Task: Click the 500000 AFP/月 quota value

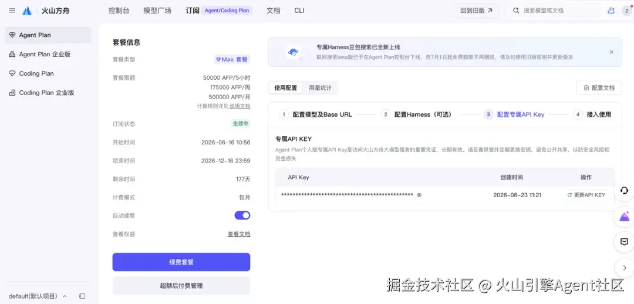Action: tap(230, 97)
